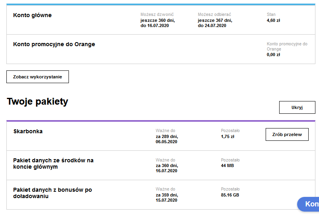This screenshot has height=214, width=319.
Task: Click the 44 MB remaining data value
Action: pyautogui.click(x=227, y=165)
